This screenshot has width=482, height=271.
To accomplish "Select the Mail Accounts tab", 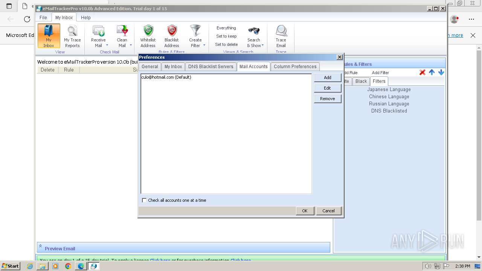I will coord(253,66).
